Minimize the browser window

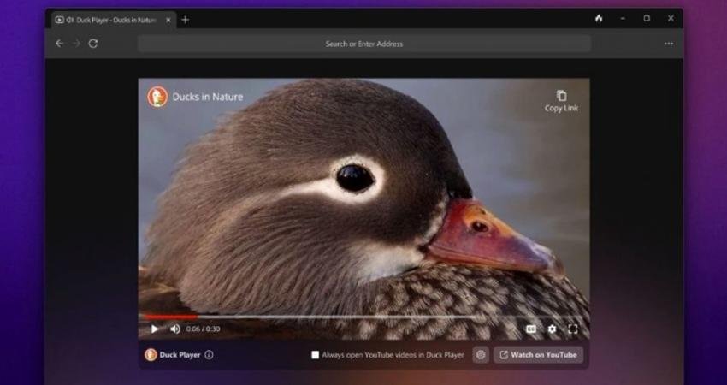point(623,19)
